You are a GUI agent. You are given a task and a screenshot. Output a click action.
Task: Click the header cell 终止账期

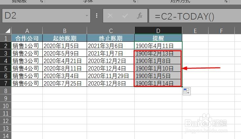(111, 38)
